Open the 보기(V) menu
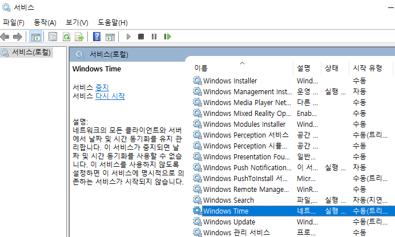Image resolution: width=395 pixels, height=237 pixels. coord(77,23)
